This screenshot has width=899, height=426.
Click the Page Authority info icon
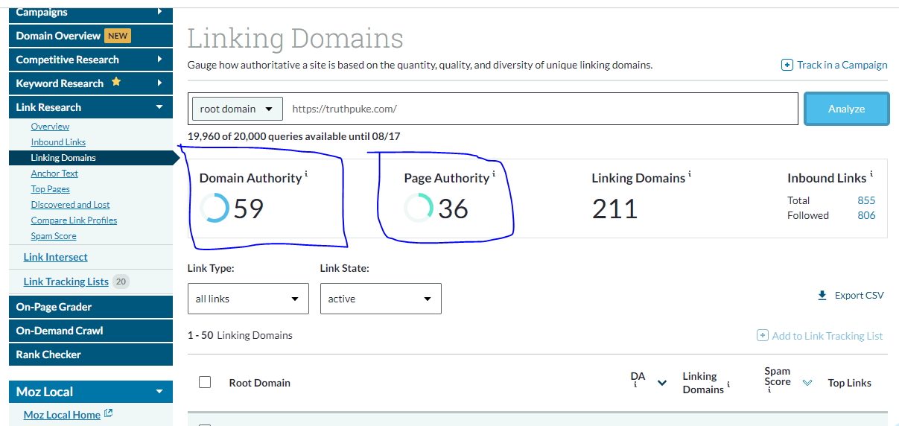coord(493,174)
